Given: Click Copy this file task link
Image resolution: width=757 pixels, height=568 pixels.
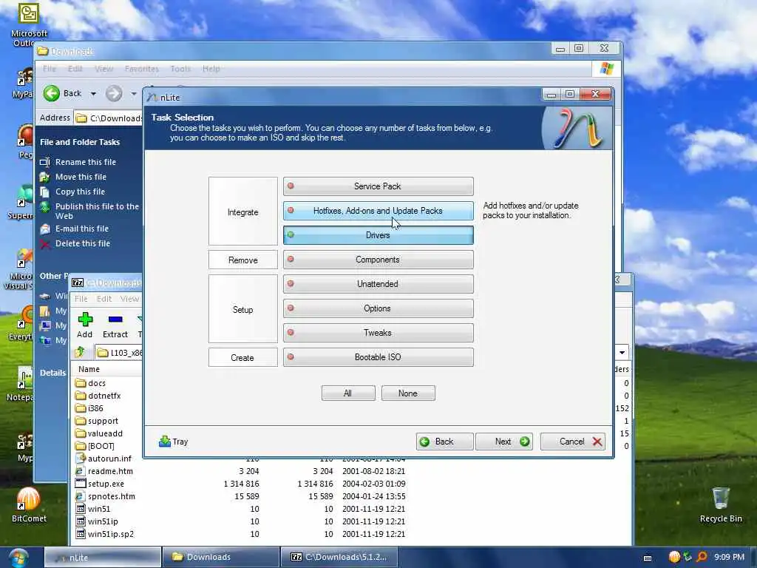Looking at the screenshot, I should pyautogui.click(x=80, y=192).
